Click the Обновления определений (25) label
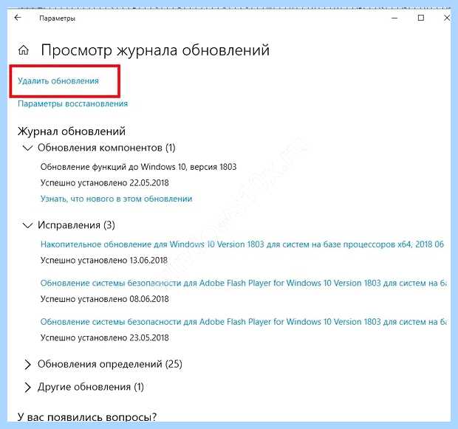This screenshot has height=429, width=458. [x=110, y=364]
